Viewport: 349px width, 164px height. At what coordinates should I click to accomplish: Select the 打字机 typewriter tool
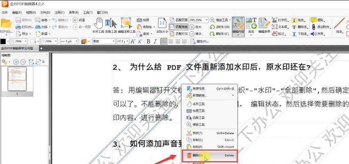280,20
